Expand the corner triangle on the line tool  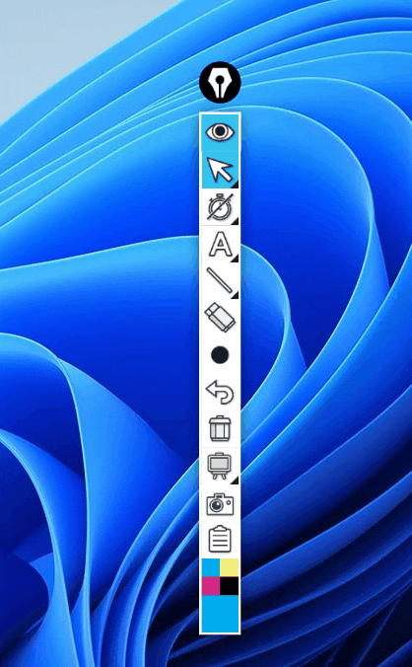(x=236, y=295)
